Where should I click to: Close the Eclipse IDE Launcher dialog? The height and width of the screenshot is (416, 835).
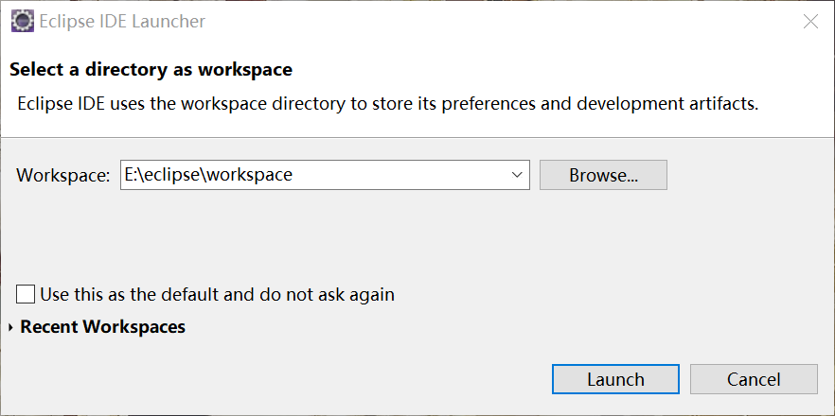pos(810,22)
